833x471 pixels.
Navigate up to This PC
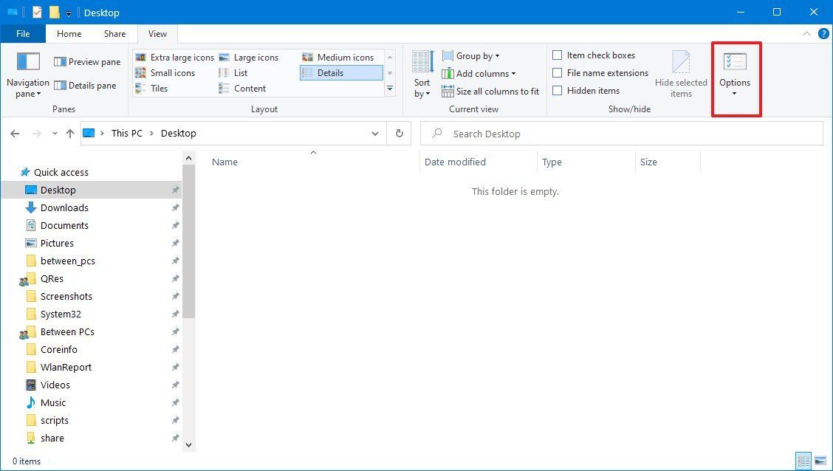tap(70, 133)
